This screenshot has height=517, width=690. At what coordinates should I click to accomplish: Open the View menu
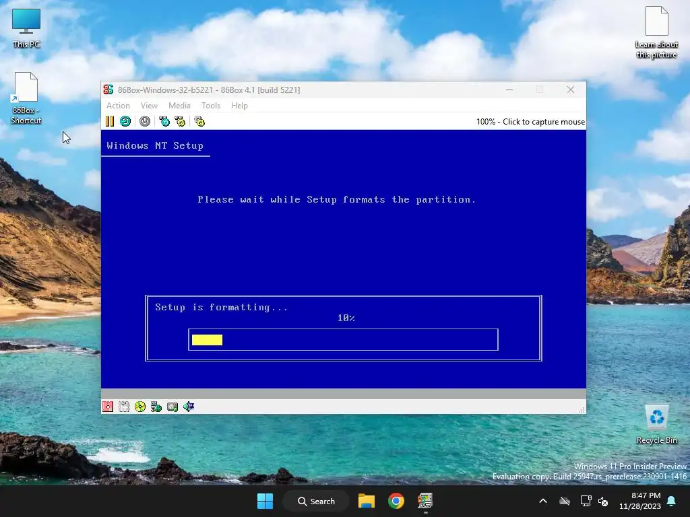click(x=149, y=106)
